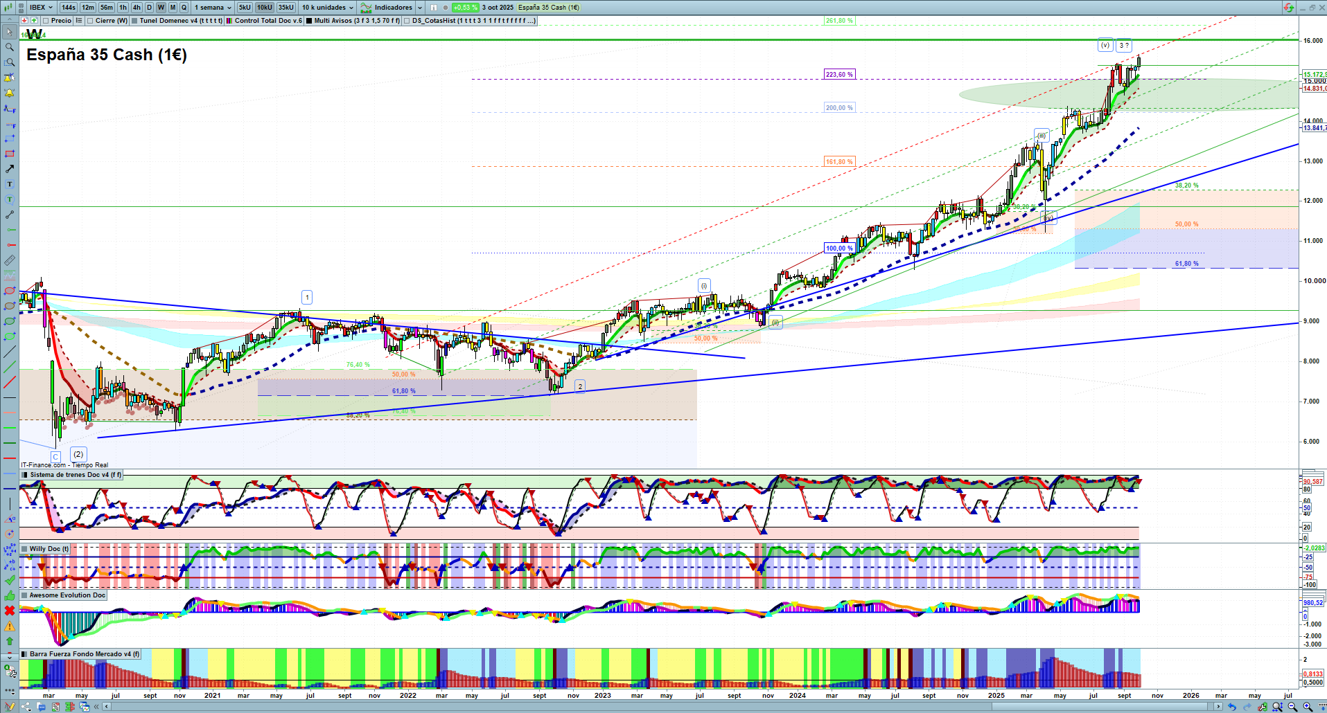This screenshot has height=713, width=1327.
Task: Switch to the monthly M timeframe
Action: [x=173, y=8]
